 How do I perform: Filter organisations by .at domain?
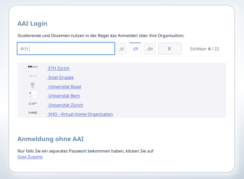121,49
